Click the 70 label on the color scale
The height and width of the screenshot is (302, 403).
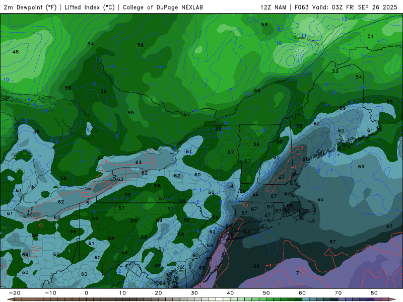tap(338, 293)
